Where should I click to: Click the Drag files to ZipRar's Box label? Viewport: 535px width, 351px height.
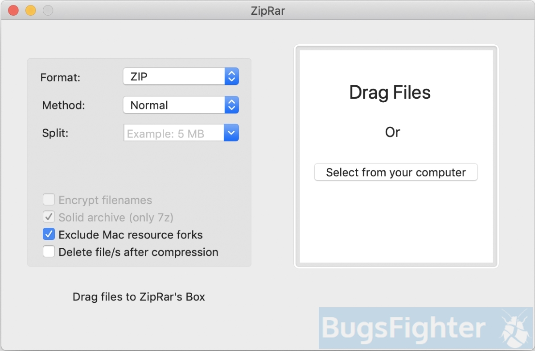click(139, 297)
